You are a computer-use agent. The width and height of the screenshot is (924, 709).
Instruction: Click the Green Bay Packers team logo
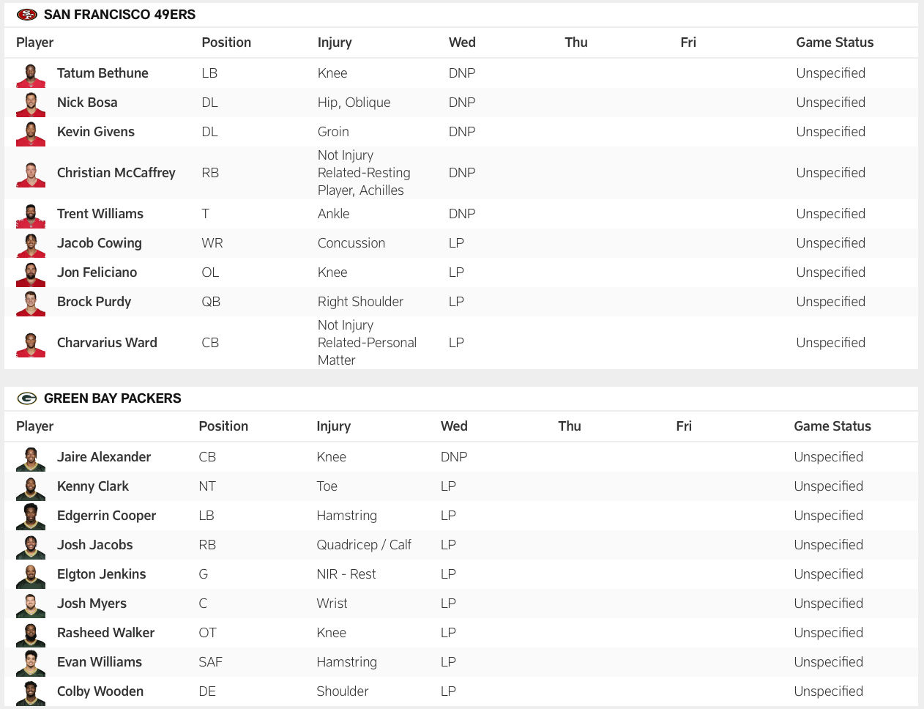point(27,398)
